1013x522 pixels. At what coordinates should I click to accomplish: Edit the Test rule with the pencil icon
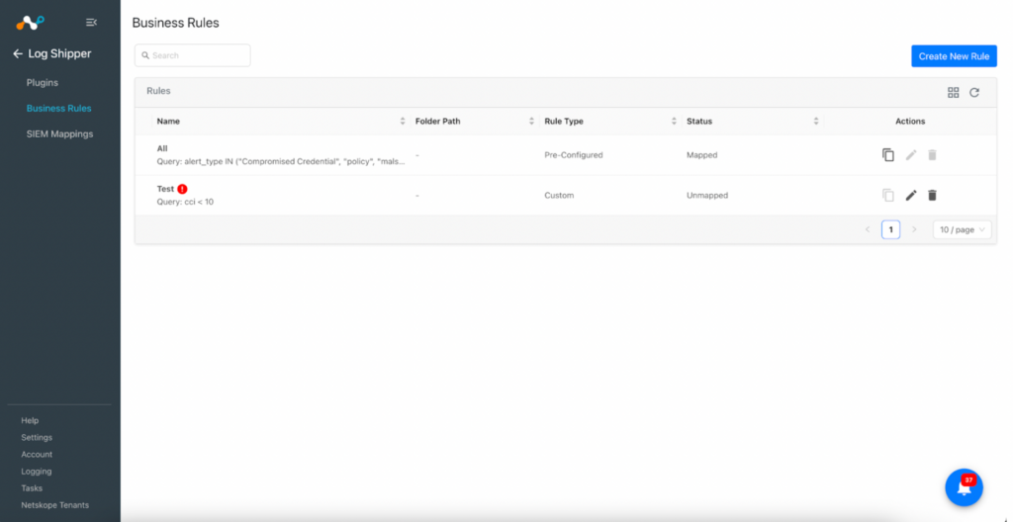(x=911, y=195)
